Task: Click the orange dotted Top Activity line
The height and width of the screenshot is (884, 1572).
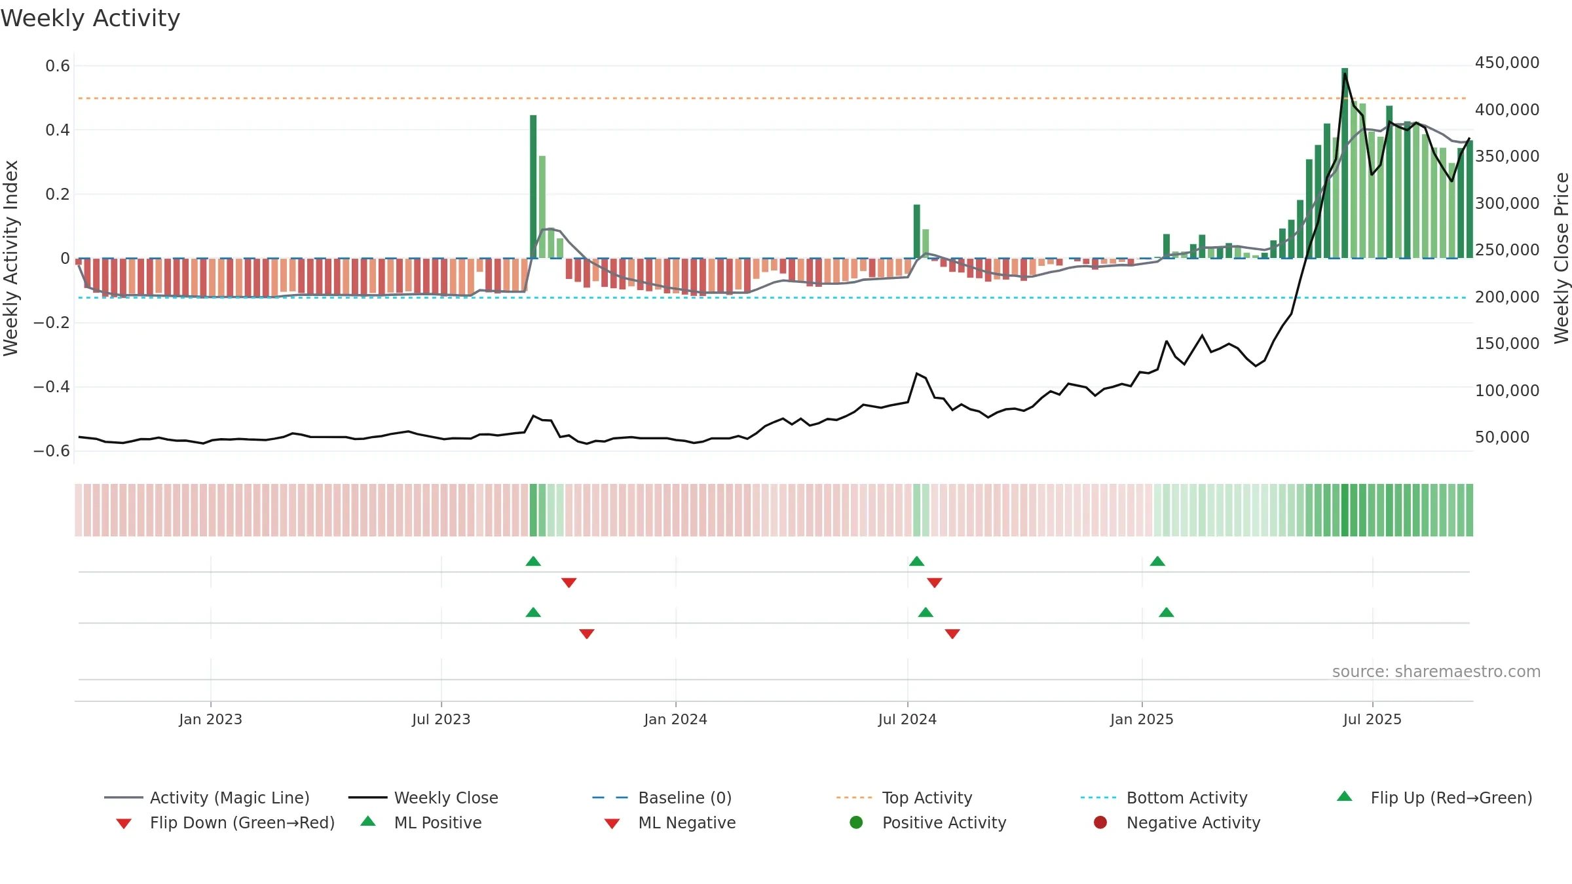Action: tap(773, 98)
